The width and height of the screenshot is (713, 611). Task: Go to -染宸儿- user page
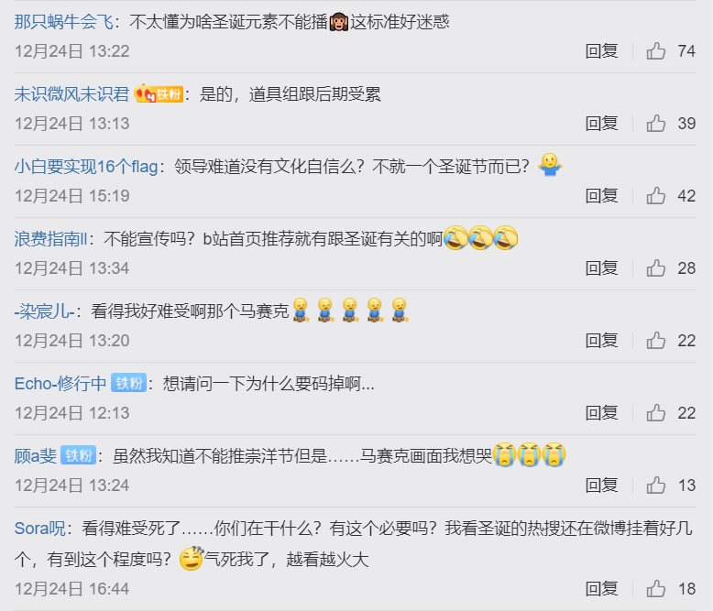[44, 311]
